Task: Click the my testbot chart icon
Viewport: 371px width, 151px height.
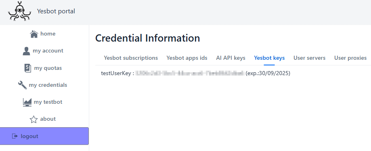Action: pyautogui.click(x=27, y=102)
